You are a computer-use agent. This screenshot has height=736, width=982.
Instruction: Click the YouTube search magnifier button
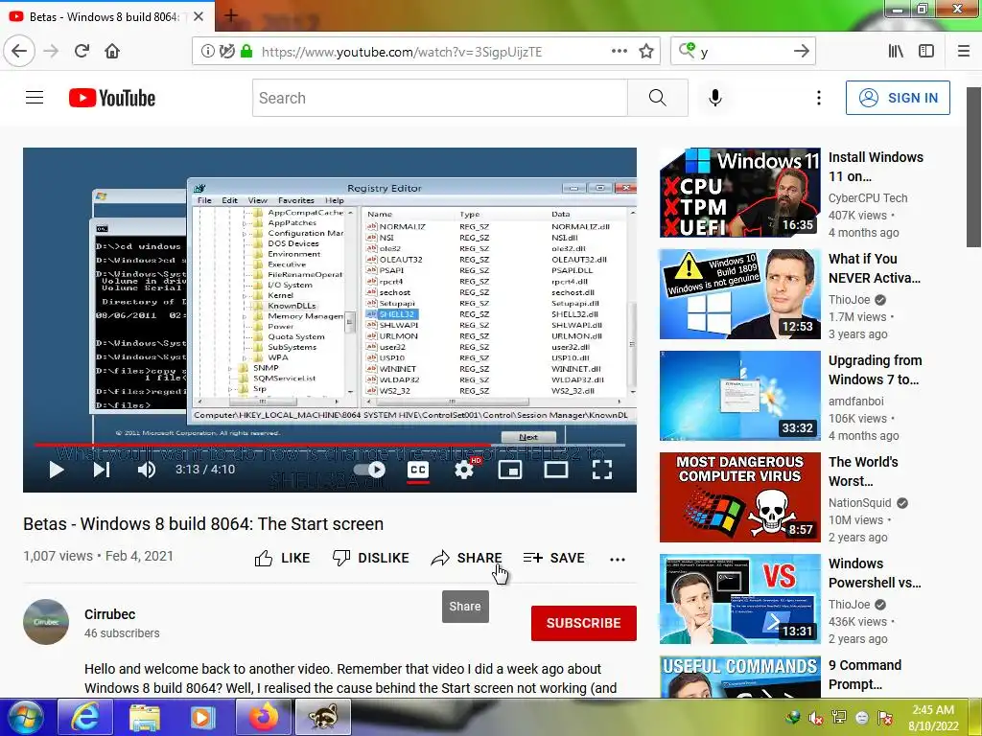coord(658,98)
